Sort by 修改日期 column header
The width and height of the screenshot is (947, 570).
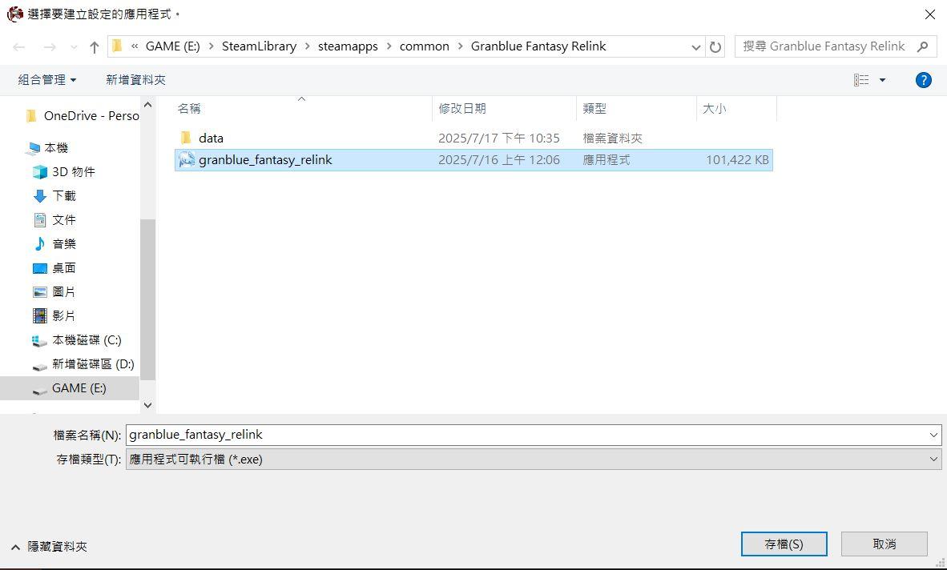[462, 109]
